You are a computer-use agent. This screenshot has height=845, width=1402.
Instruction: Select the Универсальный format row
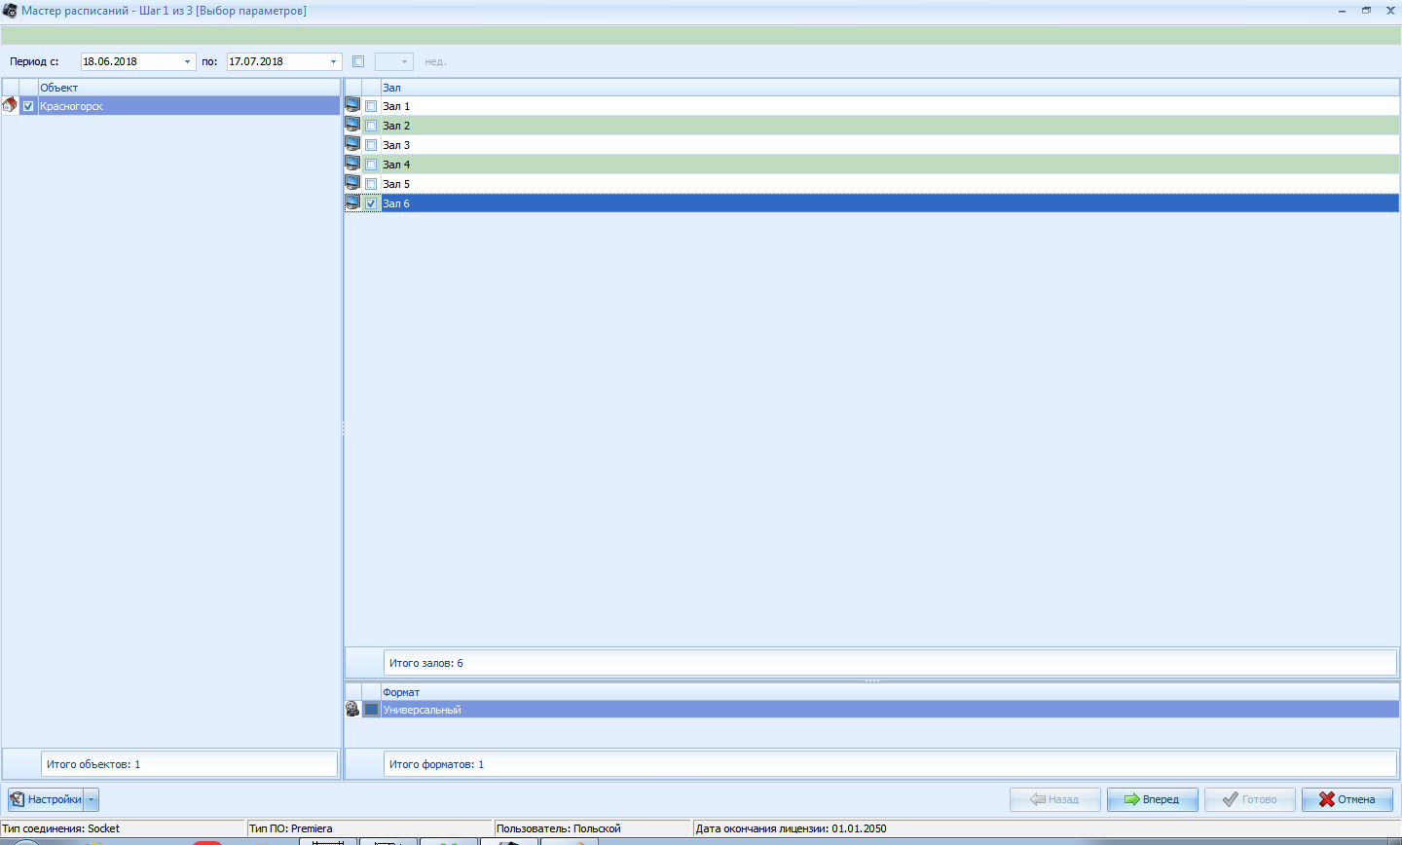click(890, 710)
